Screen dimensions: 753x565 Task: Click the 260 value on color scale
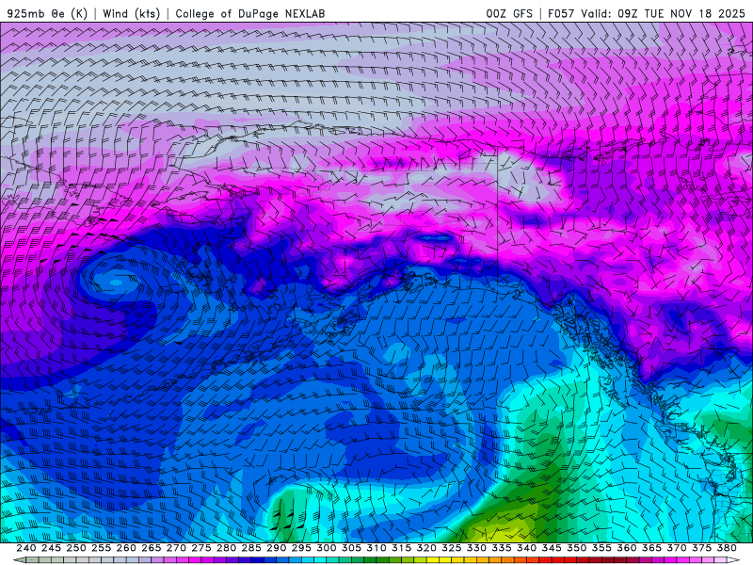[126, 548]
